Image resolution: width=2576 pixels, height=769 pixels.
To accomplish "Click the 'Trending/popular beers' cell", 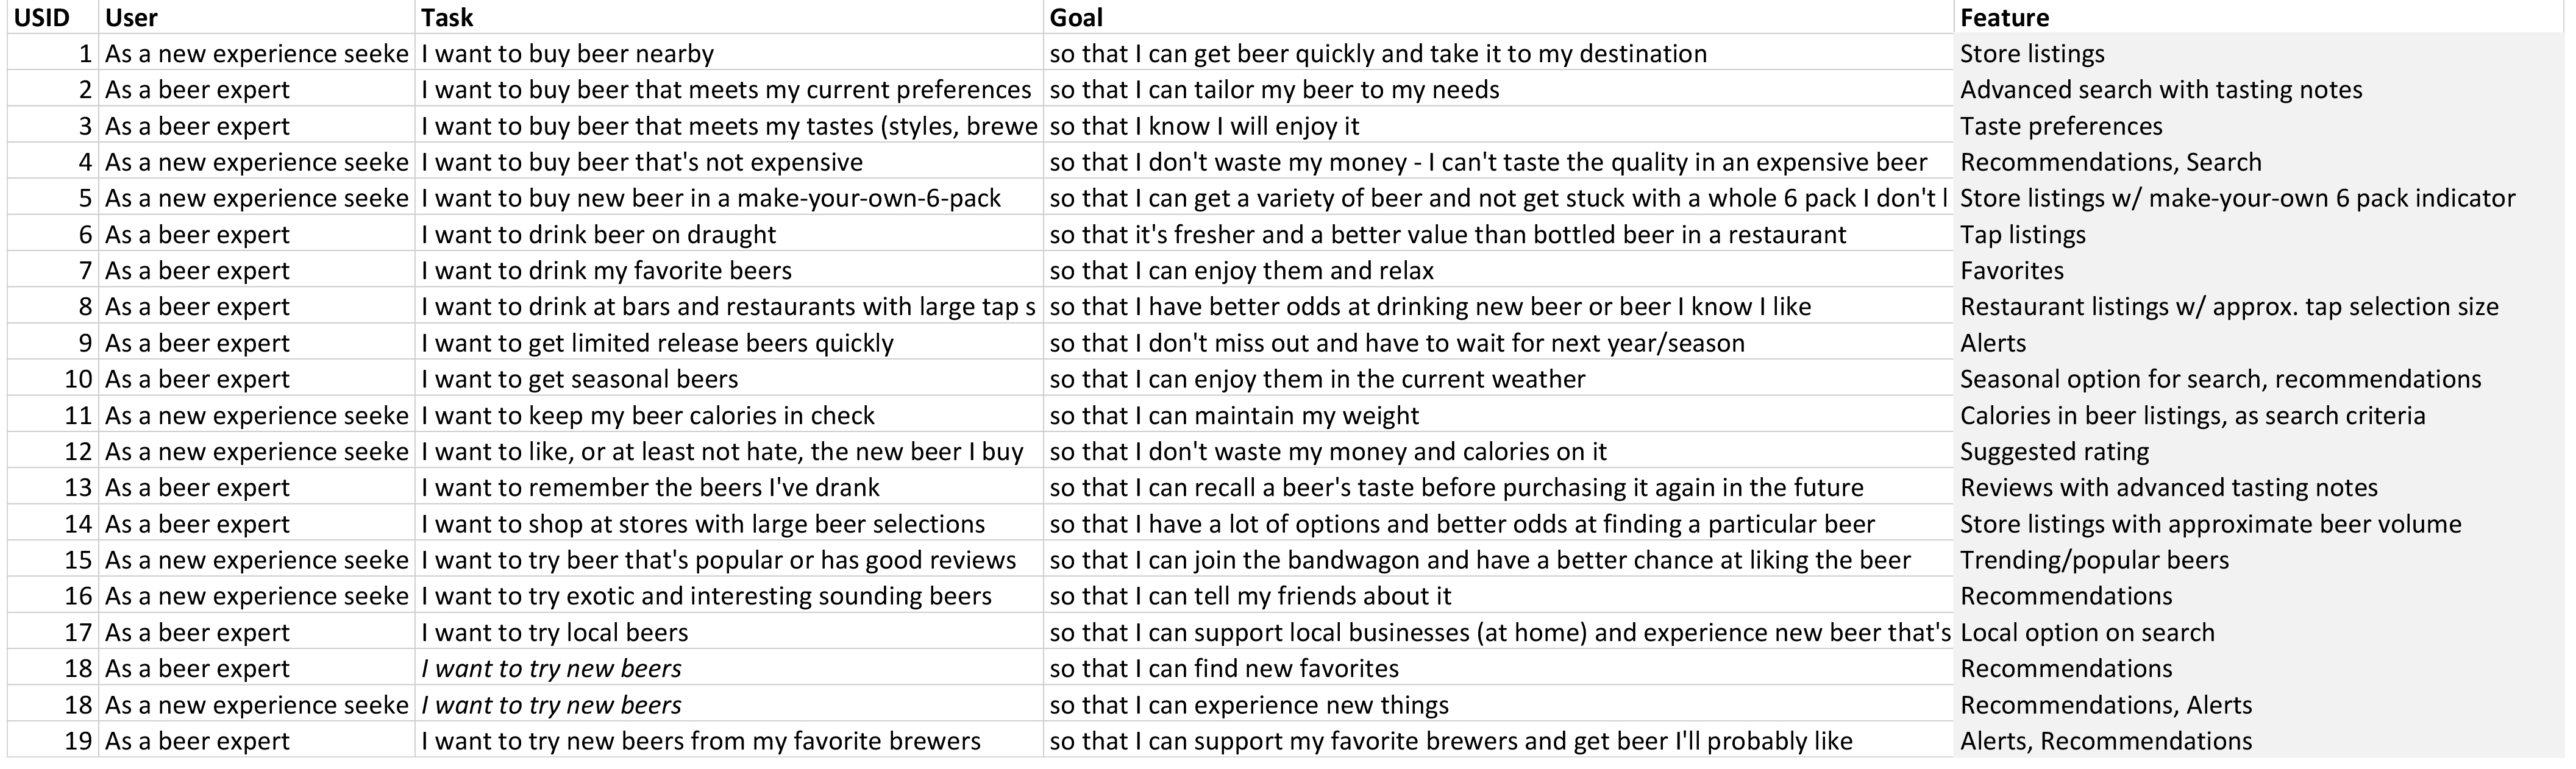I will (x=2259, y=560).
